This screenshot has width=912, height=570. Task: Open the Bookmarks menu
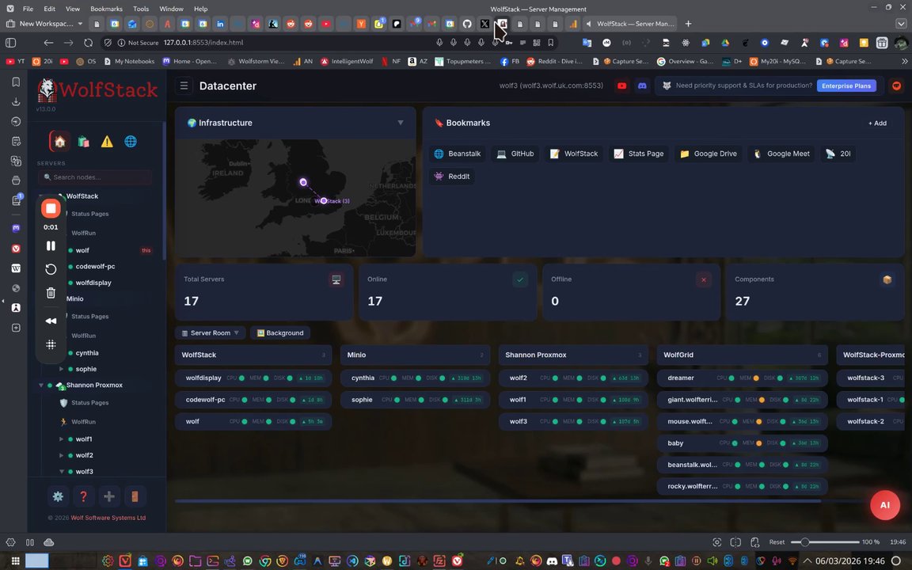click(106, 9)
